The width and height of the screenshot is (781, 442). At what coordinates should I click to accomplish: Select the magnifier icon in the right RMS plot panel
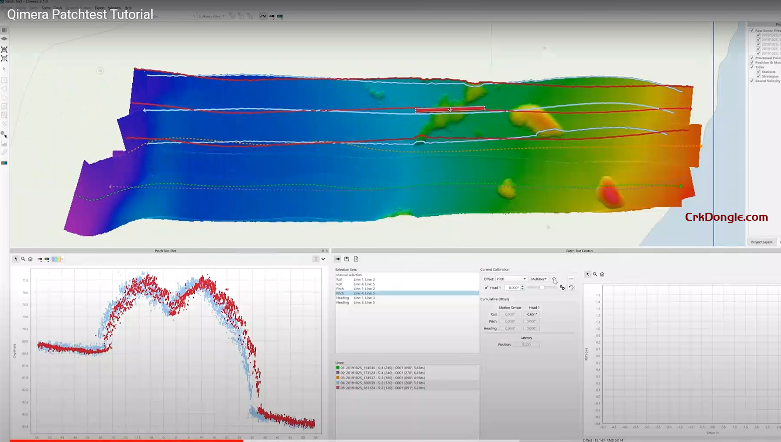coord(595,274)
